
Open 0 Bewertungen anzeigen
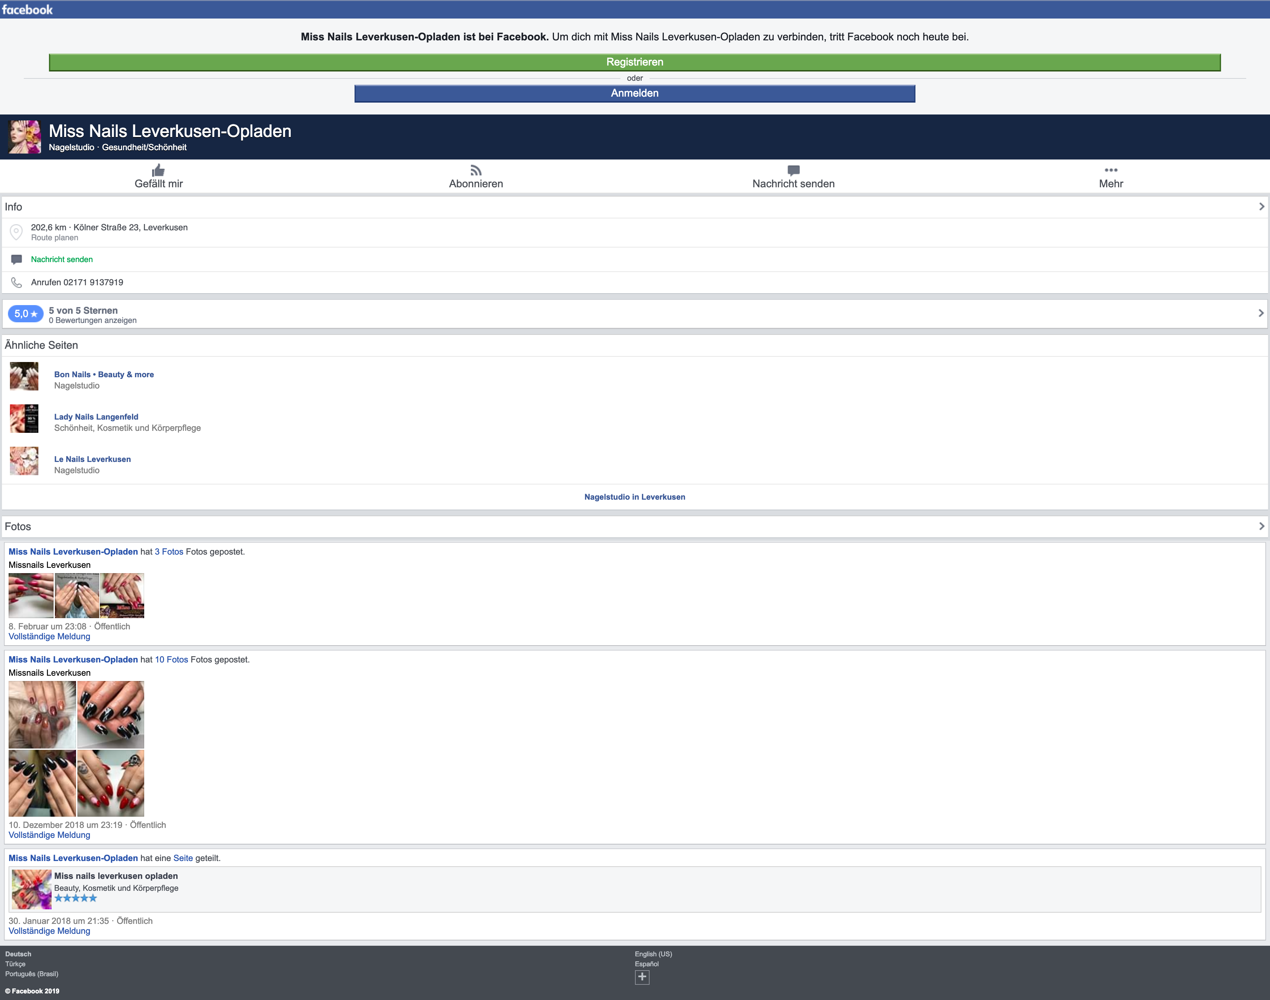[93, 320]
